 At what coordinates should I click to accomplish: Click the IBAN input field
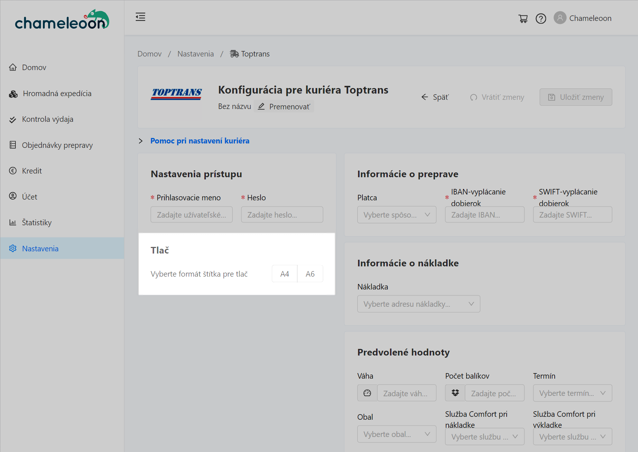click(484, 215)
